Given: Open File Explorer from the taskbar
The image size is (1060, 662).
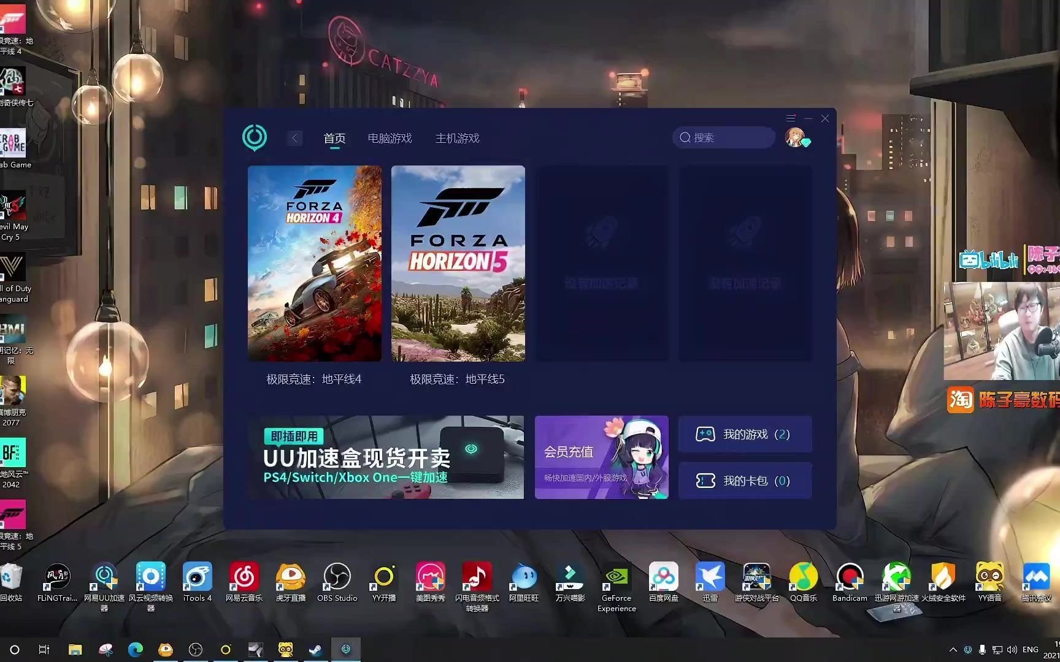Looking at the screenshot, I should point(75,650).
